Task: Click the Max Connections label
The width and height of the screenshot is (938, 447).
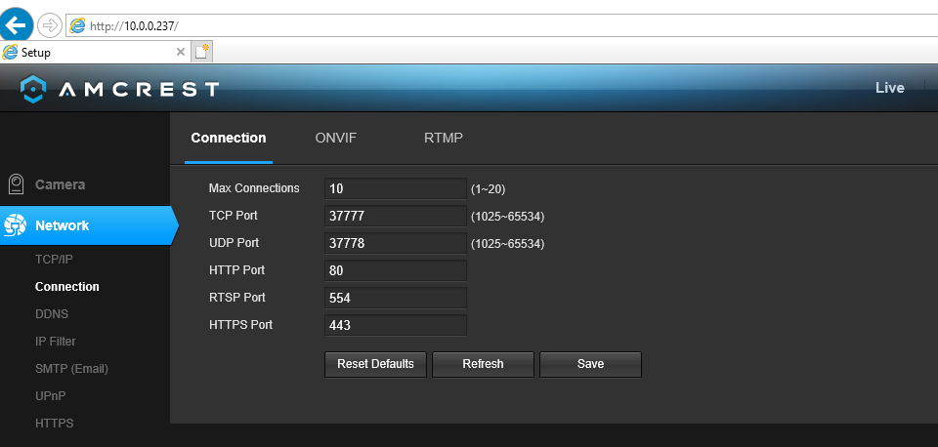Action: (254, 188)
